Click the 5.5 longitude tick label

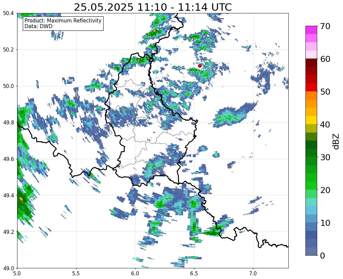(x=76, y=273)
